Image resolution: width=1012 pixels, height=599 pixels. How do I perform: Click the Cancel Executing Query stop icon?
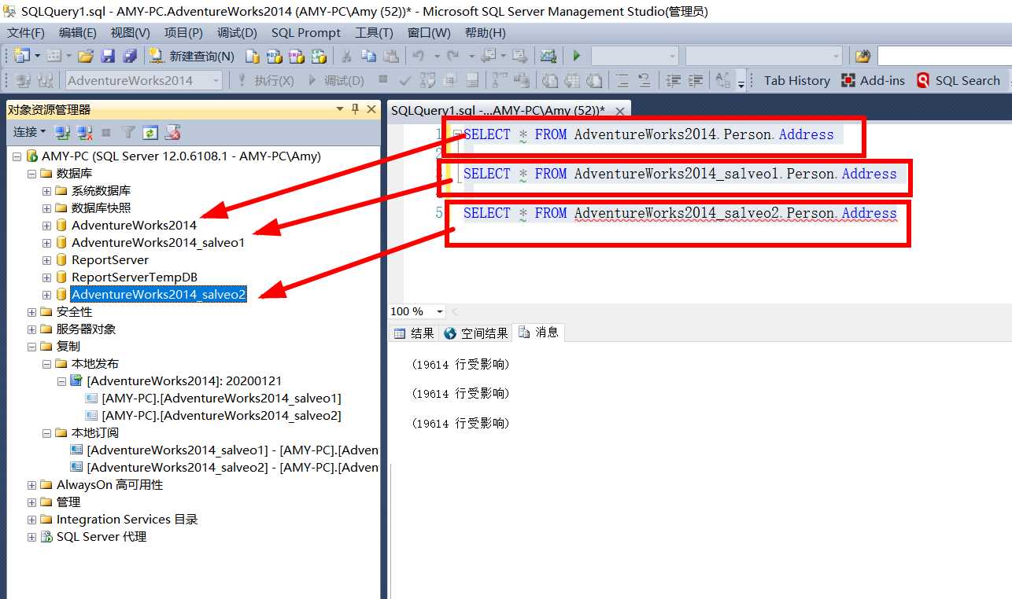click(383, 79)
